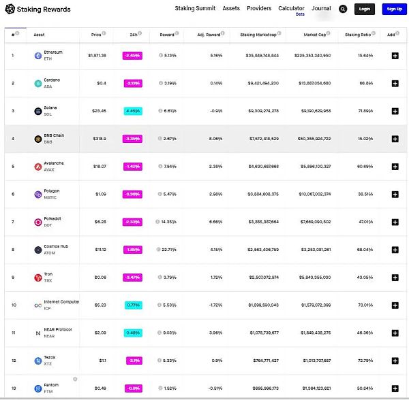Viewport: 409px width, 400px height.
Task: Open the Cosmos Hub asset row
Action: tap(57, 250)
